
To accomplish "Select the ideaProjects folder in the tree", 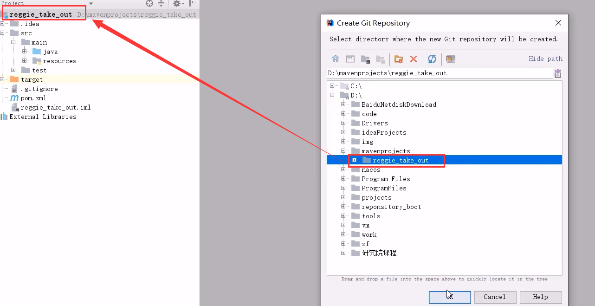I will point(383,132).
